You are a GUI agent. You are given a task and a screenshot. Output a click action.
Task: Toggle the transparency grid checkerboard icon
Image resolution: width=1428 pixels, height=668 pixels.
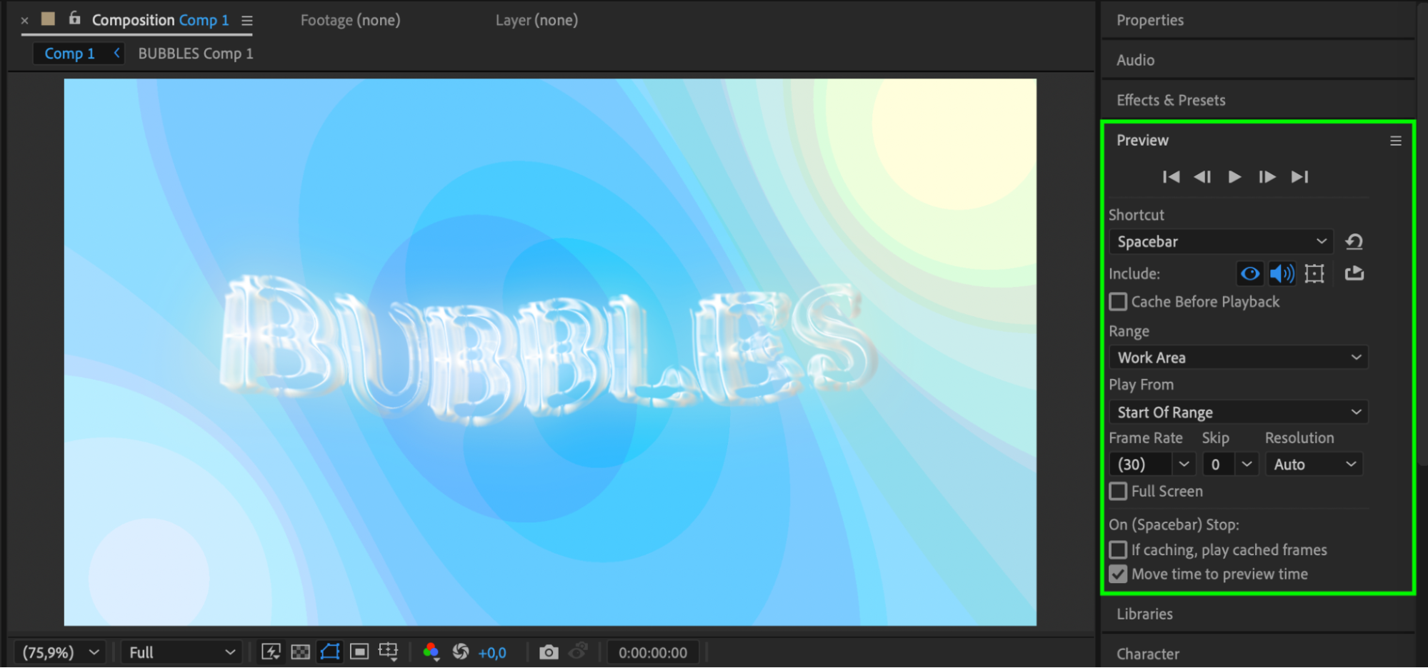coord(301,652)
